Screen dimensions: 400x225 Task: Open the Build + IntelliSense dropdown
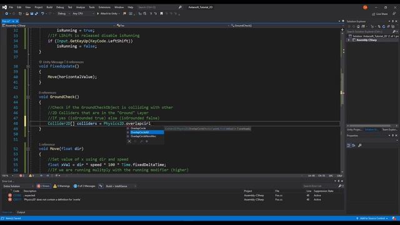(121, 186)
